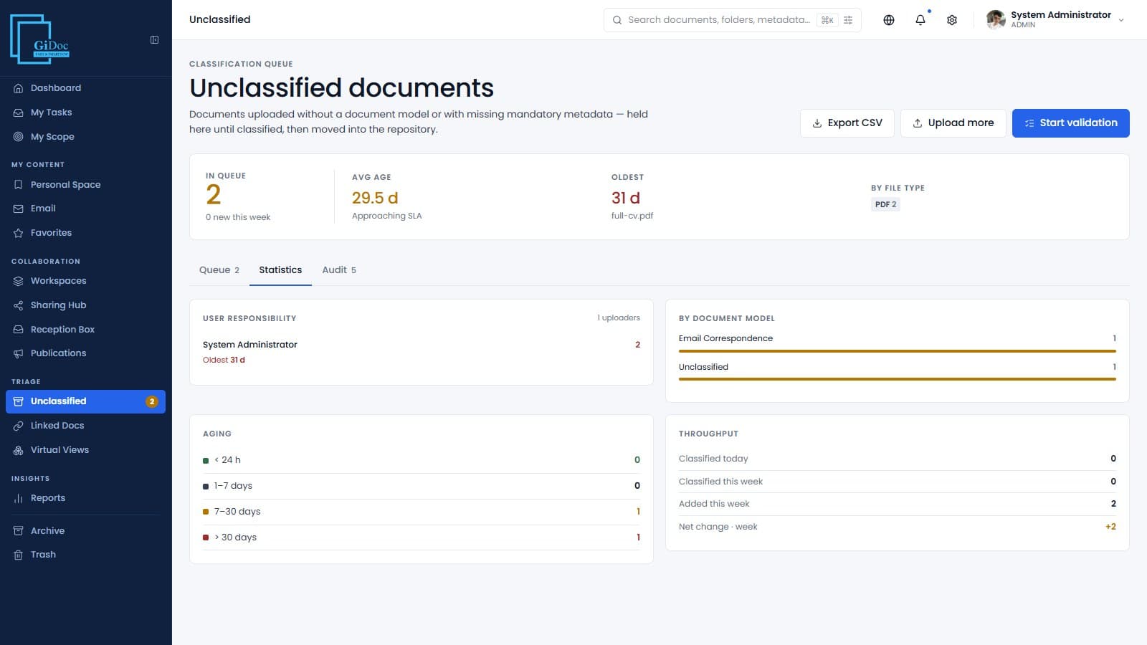
Task: Click the Unclassified model progress bar
Action: pyautogui.click(x=897, y=379)
